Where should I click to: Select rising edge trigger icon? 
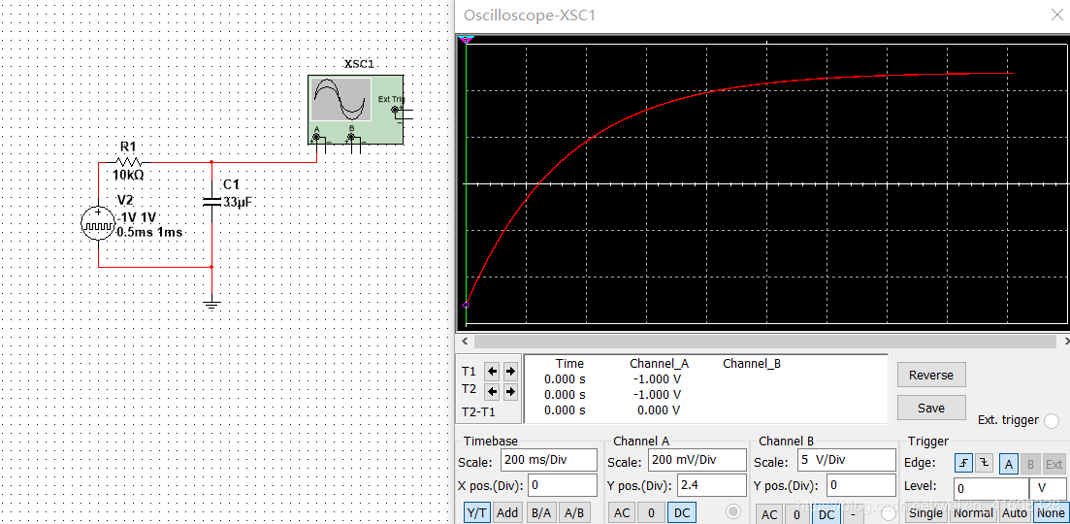click(963, 464)
